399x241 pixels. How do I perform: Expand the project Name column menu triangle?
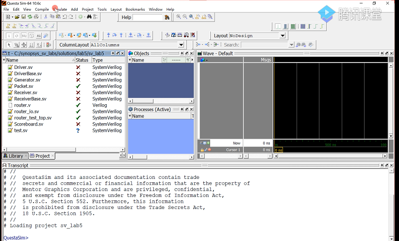(4, 60)
